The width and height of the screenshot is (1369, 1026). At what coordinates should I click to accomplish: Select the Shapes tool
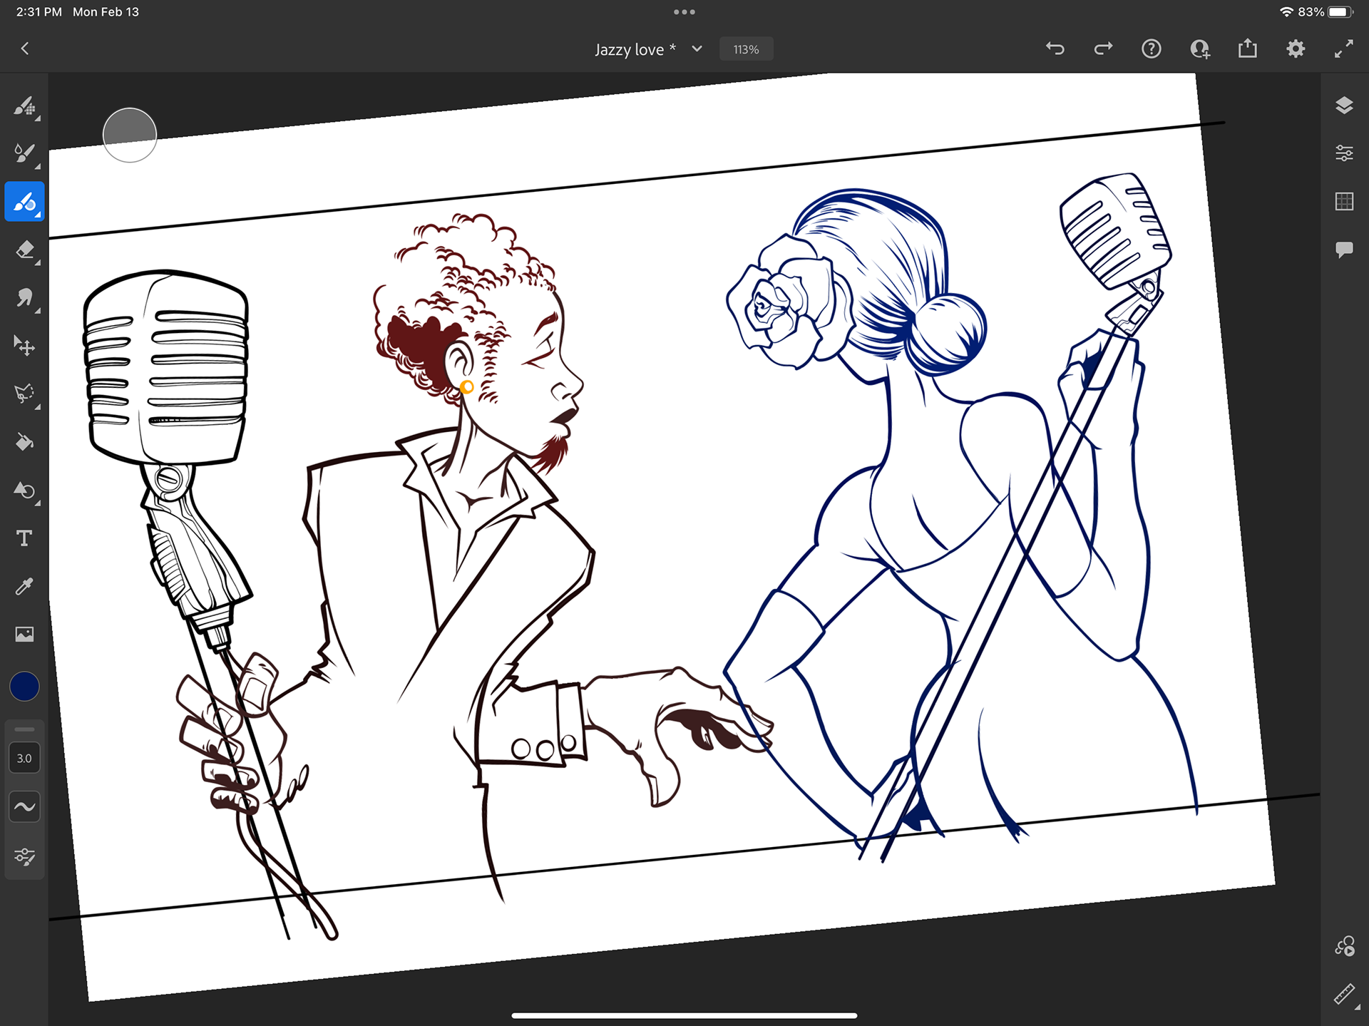pyautogui.click(x=24, y=491)
